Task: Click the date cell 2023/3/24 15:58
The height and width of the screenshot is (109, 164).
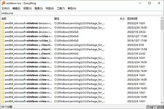Action: click(x=137, y=49)
